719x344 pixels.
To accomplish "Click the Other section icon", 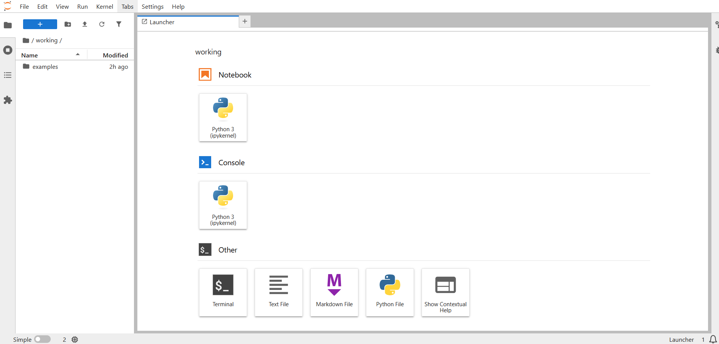I will [x=205, y=249].
